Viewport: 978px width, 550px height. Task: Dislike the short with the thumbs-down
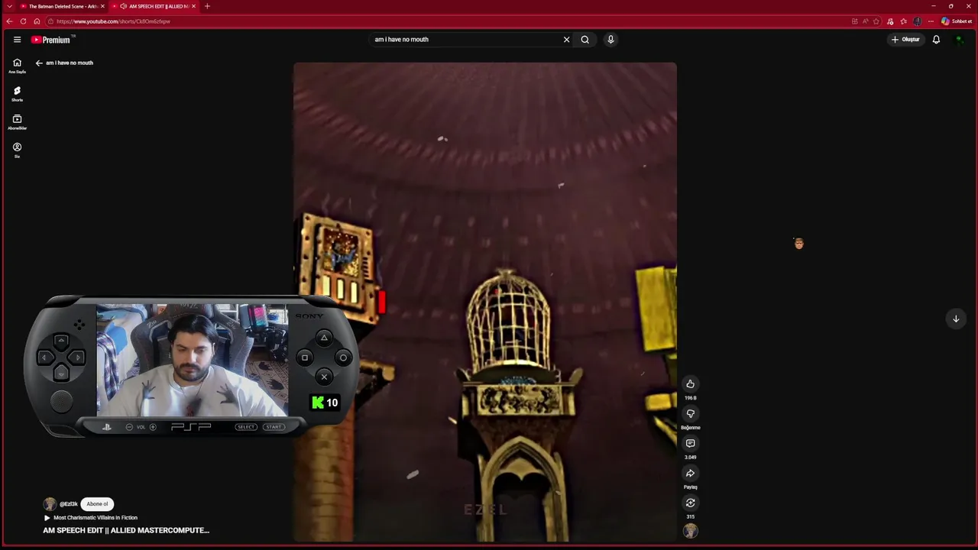coord(690,414)
